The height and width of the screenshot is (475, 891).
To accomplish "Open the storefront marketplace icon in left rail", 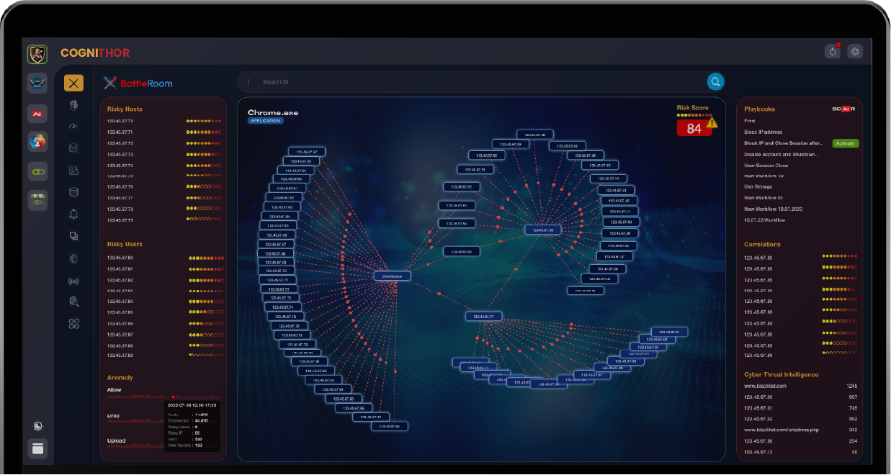I will coord(37,201).
